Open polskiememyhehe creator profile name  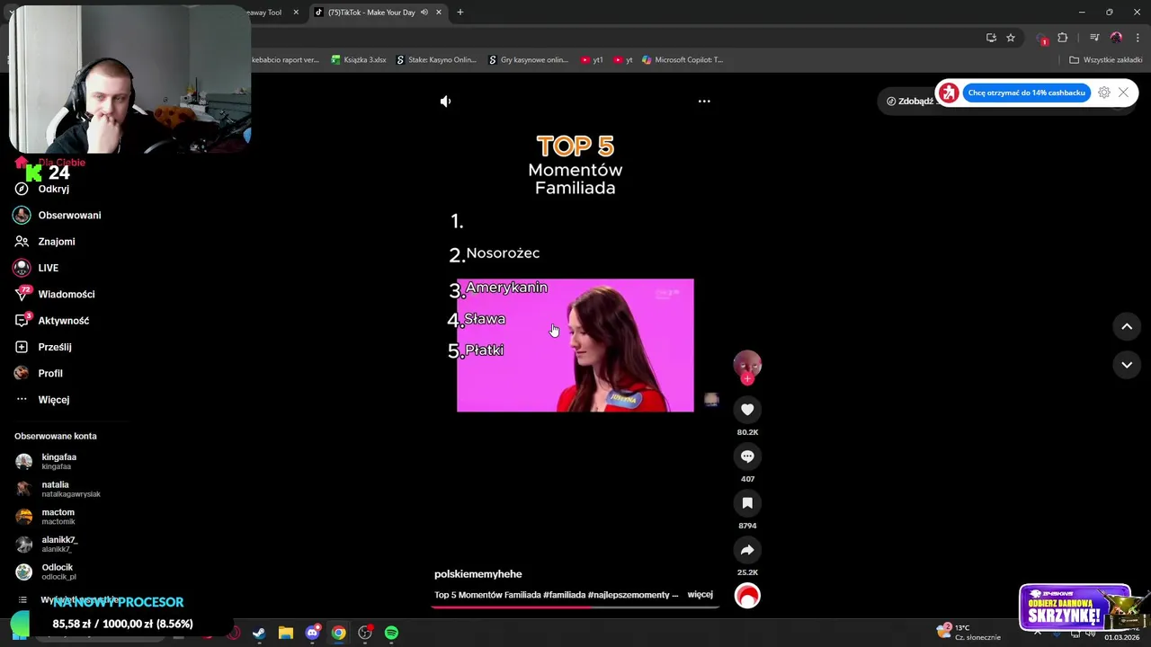[477, 574]
